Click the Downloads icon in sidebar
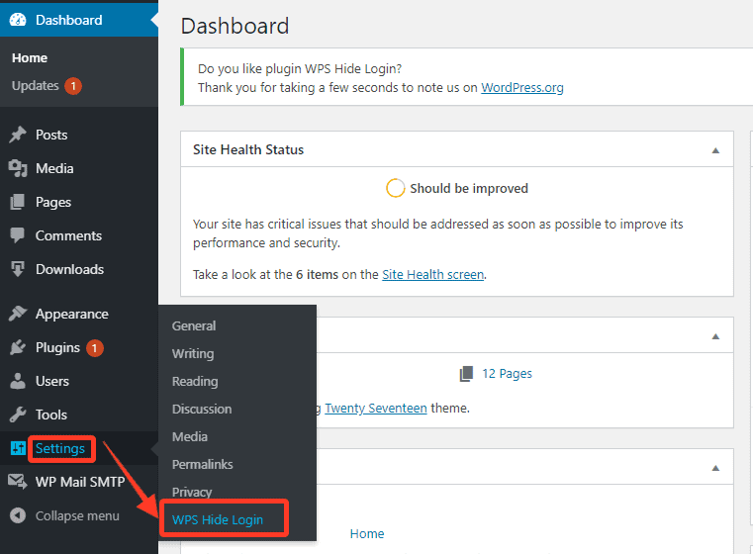The width and height of the screenshot is (753, 554). 18,269
